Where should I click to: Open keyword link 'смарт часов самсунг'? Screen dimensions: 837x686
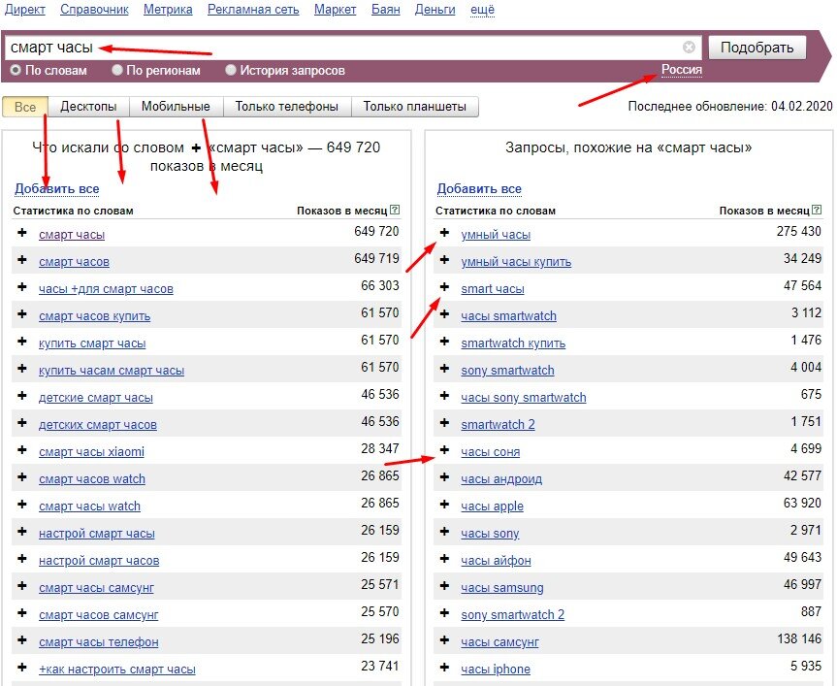[98, 615]
